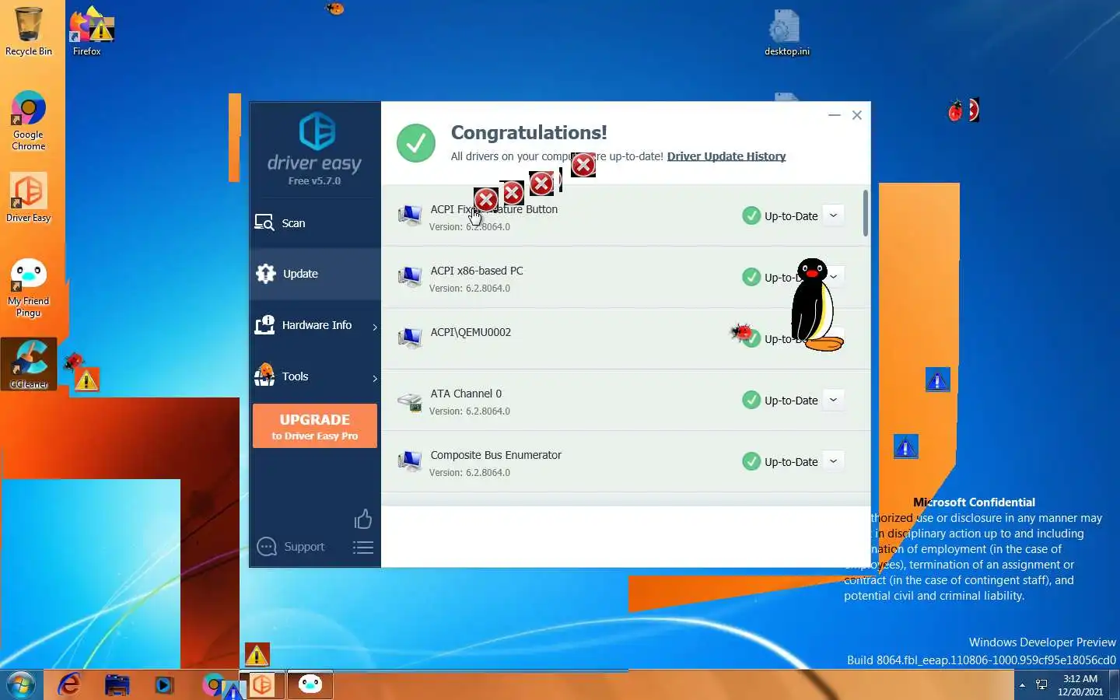Click the Support label
The image size is (1120, 700).
[x=304, y=547]
